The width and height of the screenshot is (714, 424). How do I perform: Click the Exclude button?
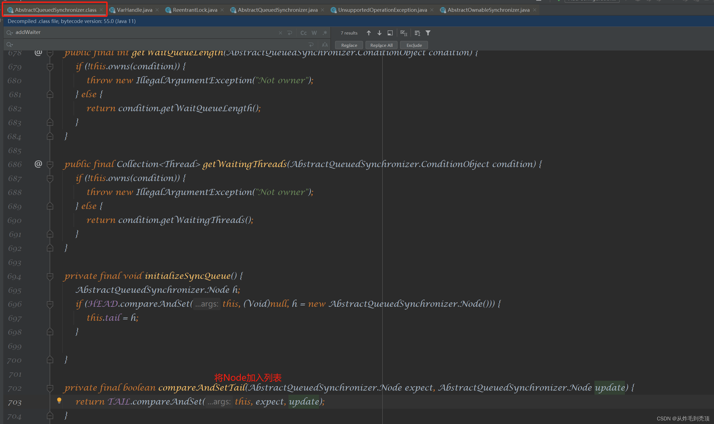(x=414, y=45)
